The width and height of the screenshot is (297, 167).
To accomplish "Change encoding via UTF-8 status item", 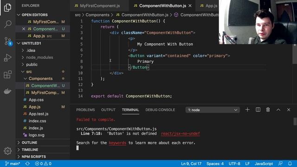I will 234,164.
